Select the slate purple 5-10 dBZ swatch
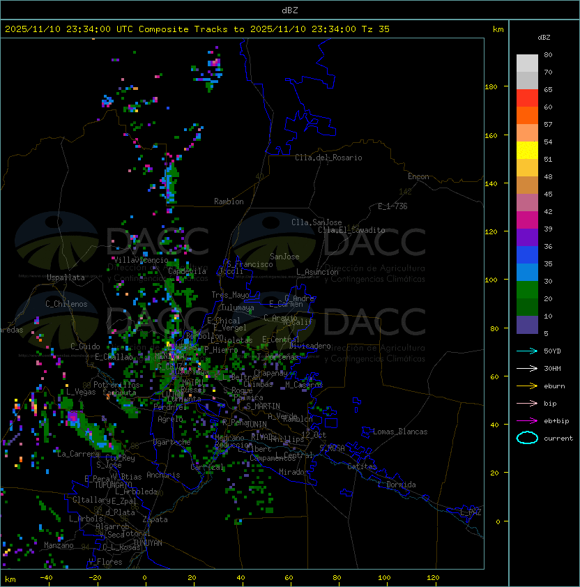This screenshot has width=580, height=587. point(527,325)
